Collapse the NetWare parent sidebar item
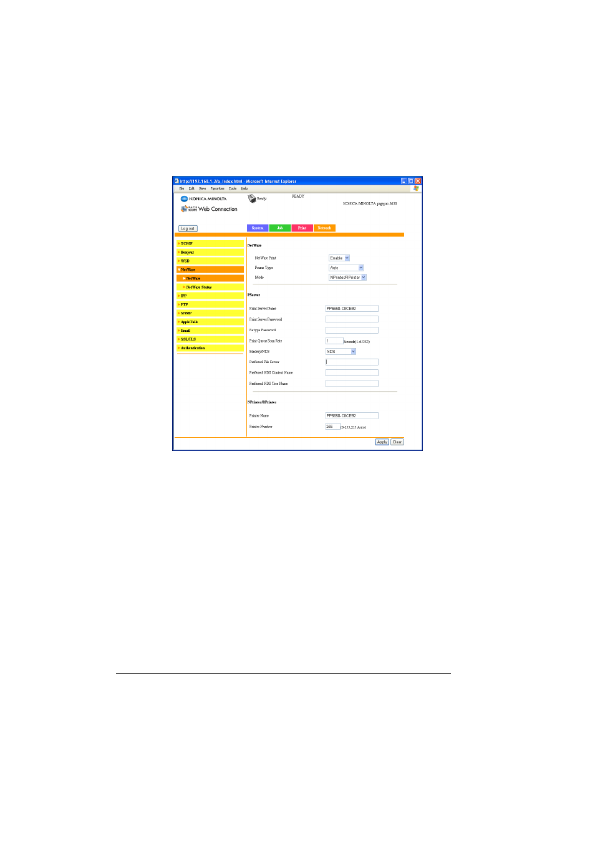 pyautogui.click(x=210, y=270)
